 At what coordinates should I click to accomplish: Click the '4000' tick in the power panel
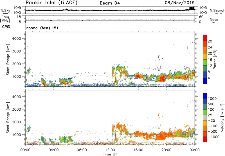point(16,39)
